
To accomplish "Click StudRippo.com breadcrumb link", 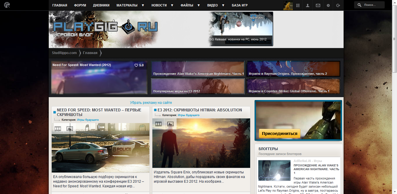I will click(64, 53).
